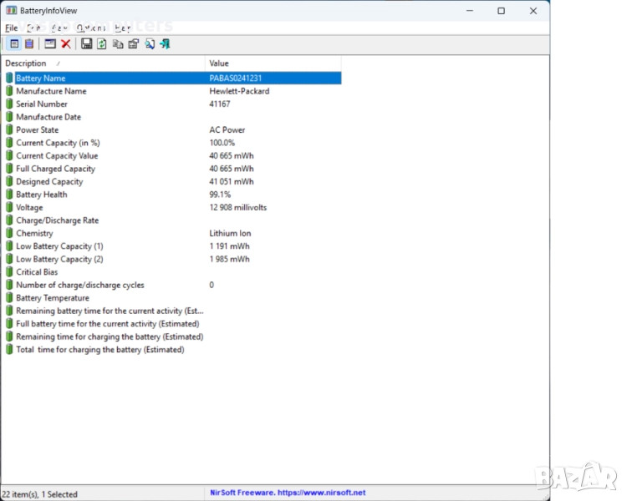627x501 pixels.
Task: Click the Copy Selected Items toolbar icon
Action: 118,43
